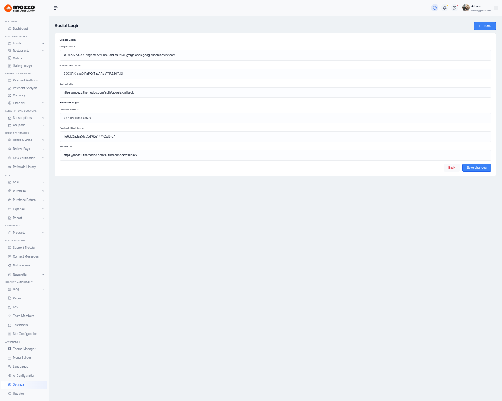Click the Facebook Client Secret input
502x401 pixels.
(275, 136)
